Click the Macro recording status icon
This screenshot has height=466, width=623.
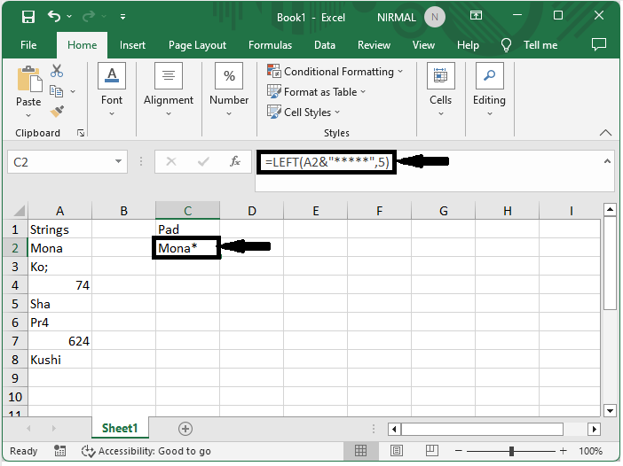pyautogui.click(x=60, y=451)
